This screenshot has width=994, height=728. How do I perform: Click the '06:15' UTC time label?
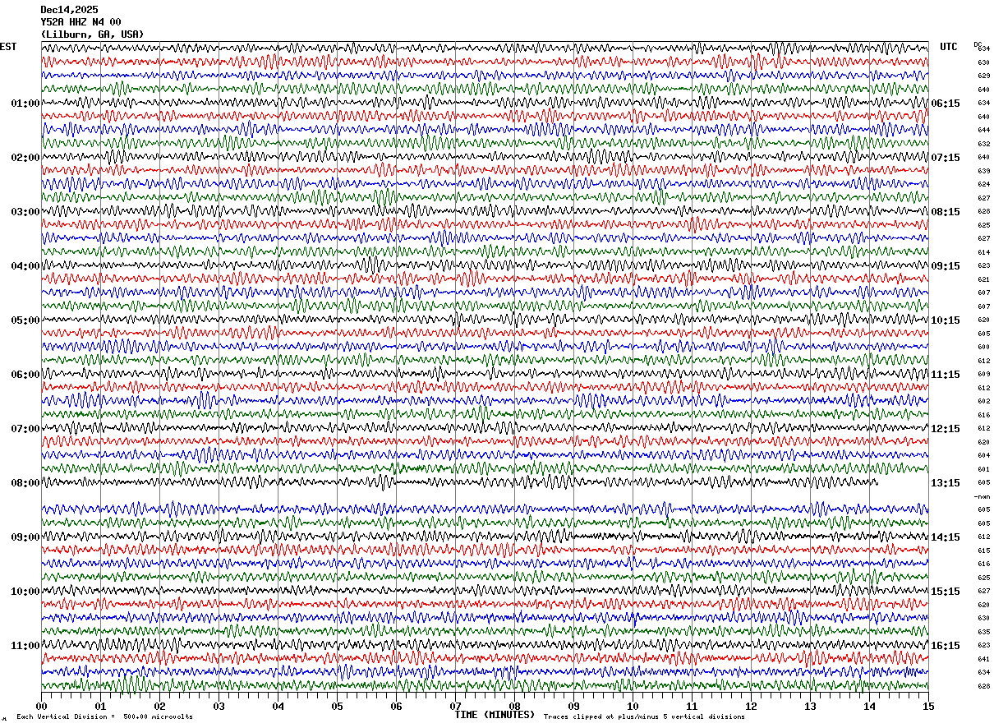[946, 104]
